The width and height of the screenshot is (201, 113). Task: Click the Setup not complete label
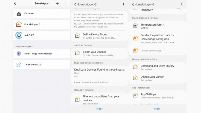(x=24, y=46)
